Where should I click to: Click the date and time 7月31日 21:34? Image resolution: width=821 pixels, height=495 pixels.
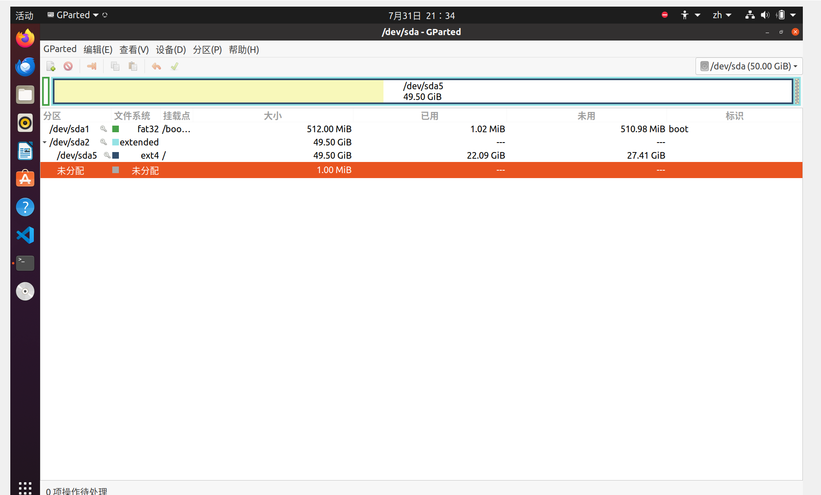pos(421,15)
